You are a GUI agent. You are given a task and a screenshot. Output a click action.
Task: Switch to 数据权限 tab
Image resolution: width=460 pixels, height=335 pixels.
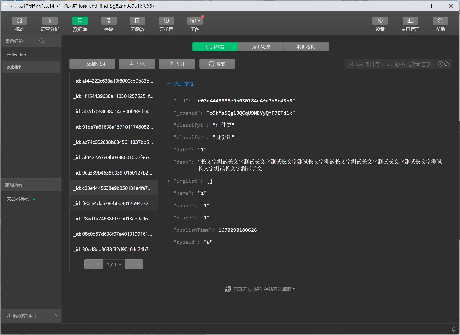(x=306, y=47)
